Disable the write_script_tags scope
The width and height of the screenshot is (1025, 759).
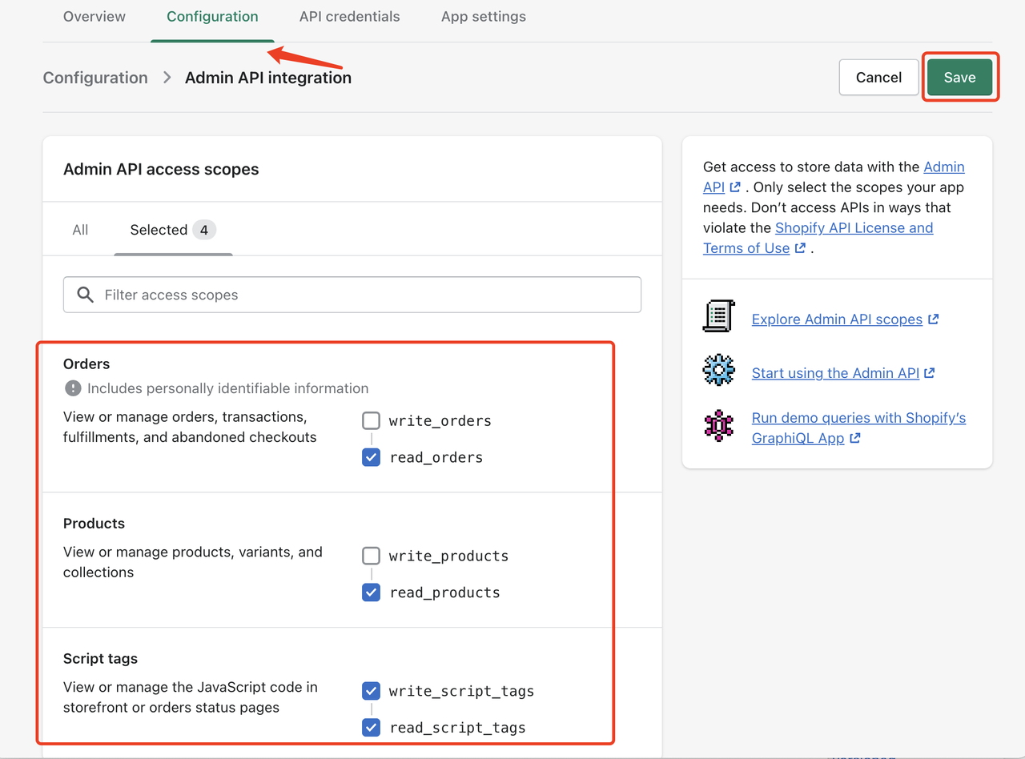click(x=371, y=690)
